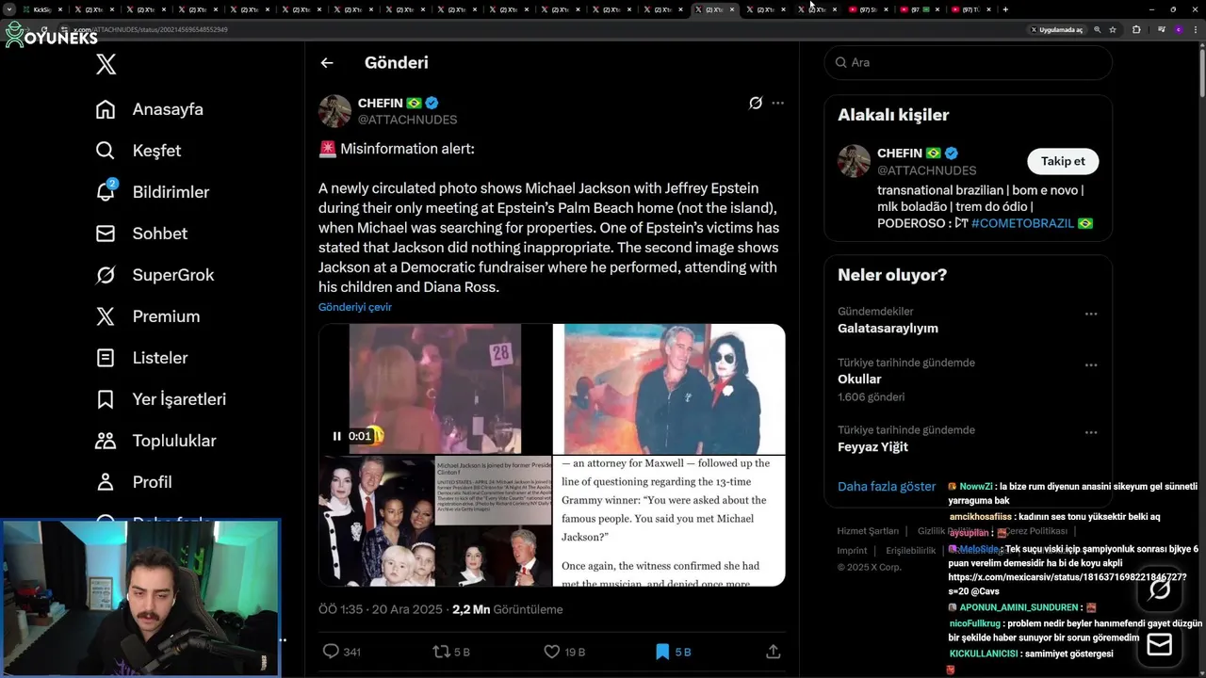Open more options for Galatasaraylıyım trend
Viewport: 1206px width, 678px height.
coord(1091,314)
